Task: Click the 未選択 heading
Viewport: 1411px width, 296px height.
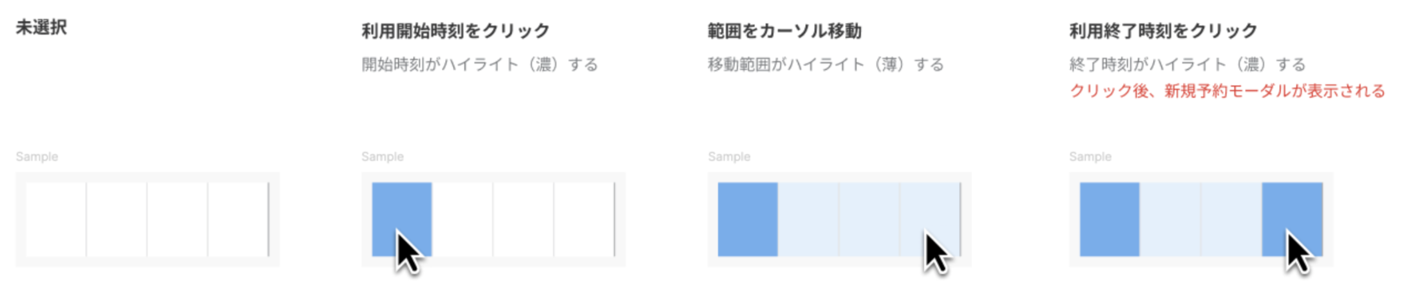Action: [x=41, y=28]
